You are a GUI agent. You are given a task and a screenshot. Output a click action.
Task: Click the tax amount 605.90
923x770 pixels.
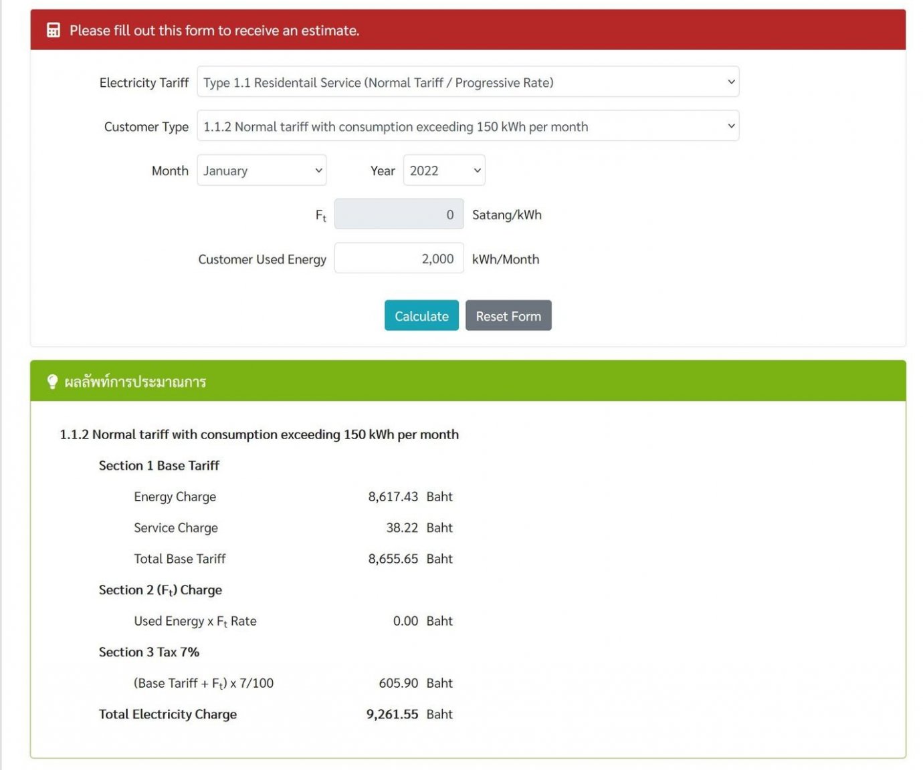click(398, 683)
